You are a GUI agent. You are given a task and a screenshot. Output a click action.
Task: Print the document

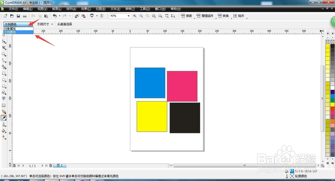(25, 16)
